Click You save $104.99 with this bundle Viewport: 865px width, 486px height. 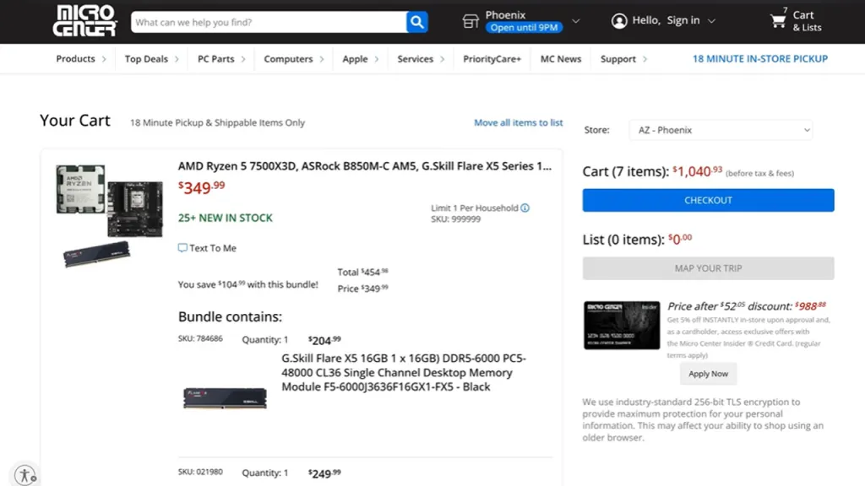(248, 284)
